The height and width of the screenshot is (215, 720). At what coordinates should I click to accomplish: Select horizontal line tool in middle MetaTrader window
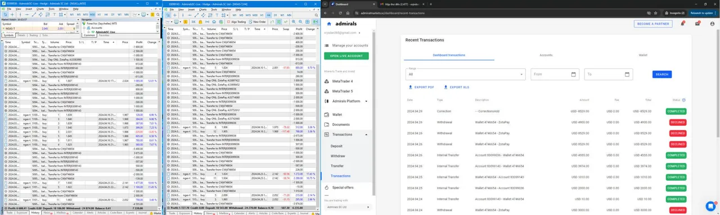point(190,15)
